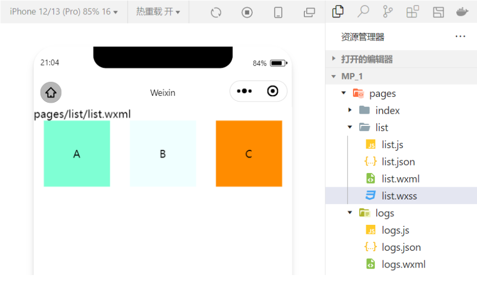This screenshot has width=477, height=283.
Task: Click the simulator home button icon
Action: [51, 93]
